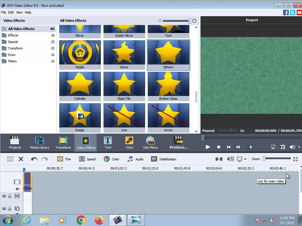Select the Transform folder
The height and width of the screenshot is (226, 302).
pos(28,48)
